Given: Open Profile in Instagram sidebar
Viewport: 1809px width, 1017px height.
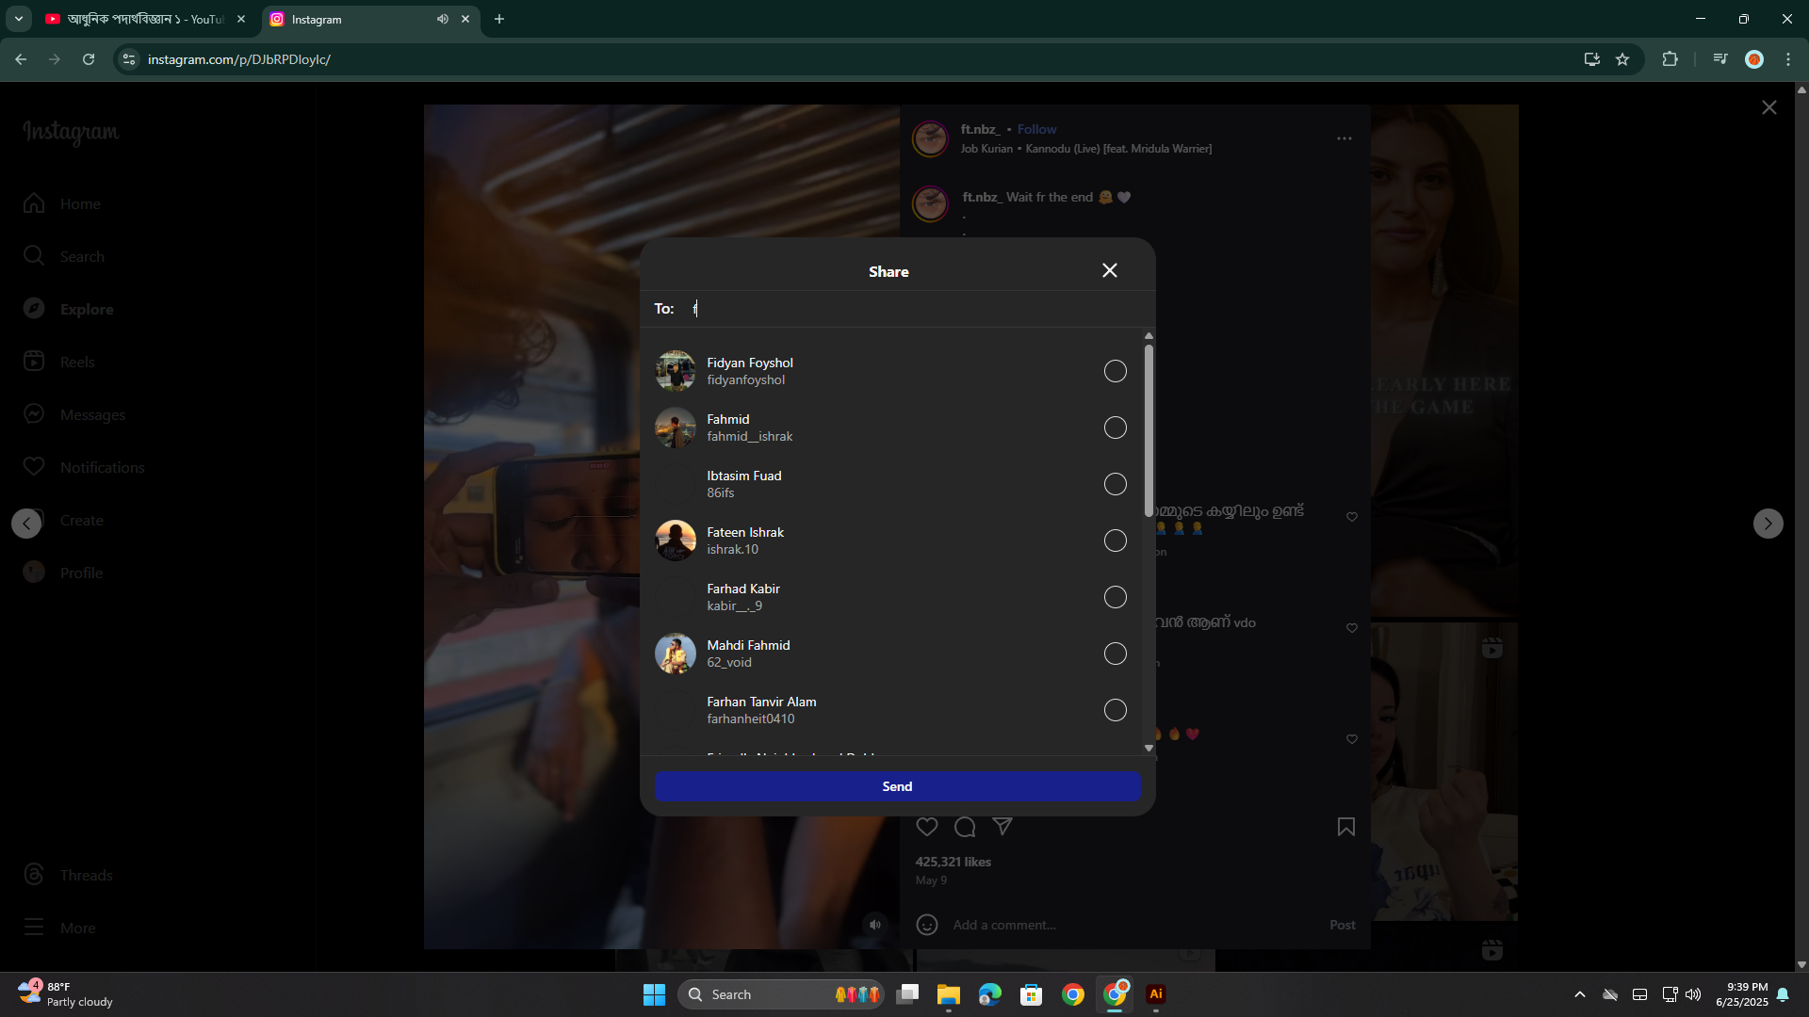Looking at the screenshot, I should (x=62, y=573).
